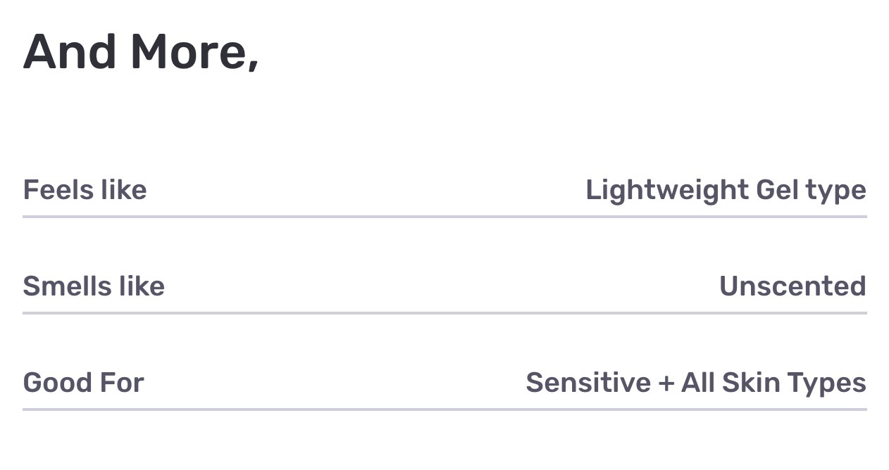Click the word "And" in the heading
Image resolution: width=889 pixels, height=470 pixels.
[x=70, y=53]
